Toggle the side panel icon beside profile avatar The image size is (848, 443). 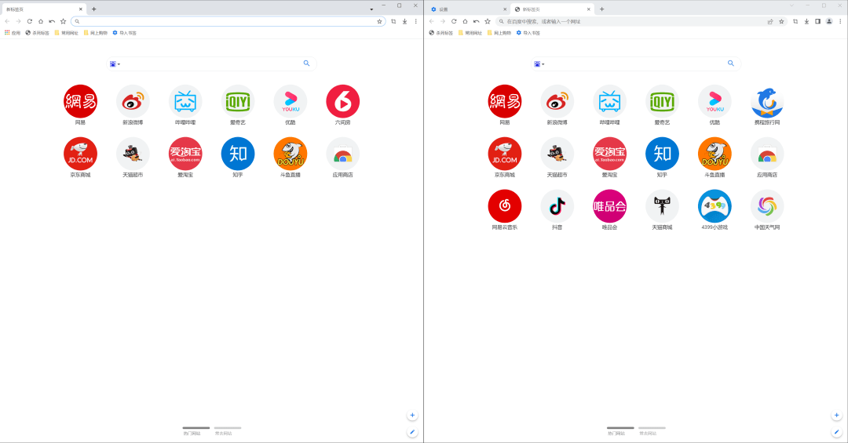(817, 22)
